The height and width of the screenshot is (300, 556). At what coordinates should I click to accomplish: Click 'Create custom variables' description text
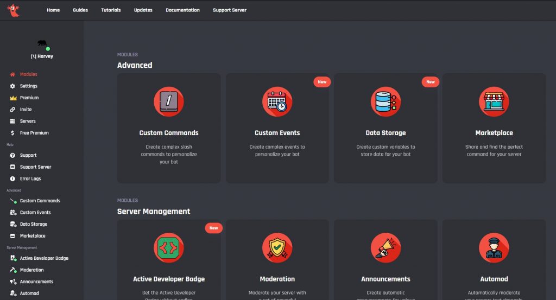pyautogui.click(x=386, y=150)
